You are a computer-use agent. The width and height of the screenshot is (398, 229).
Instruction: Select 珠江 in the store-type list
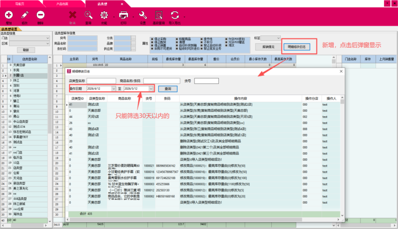pos(30,81)
